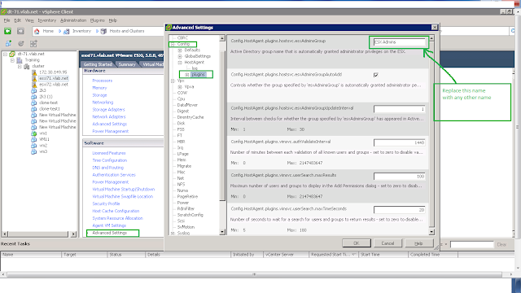Screen dimensions: 521x293
Task: Select the 2k3 (1) VM icon
Action: click(x=34, y=97)
